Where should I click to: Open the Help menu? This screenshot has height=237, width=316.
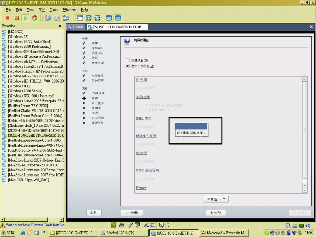click(84, 10)
